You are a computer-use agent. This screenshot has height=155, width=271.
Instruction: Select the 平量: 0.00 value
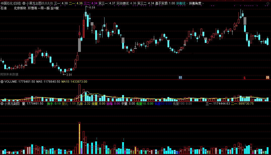(128, 104)
